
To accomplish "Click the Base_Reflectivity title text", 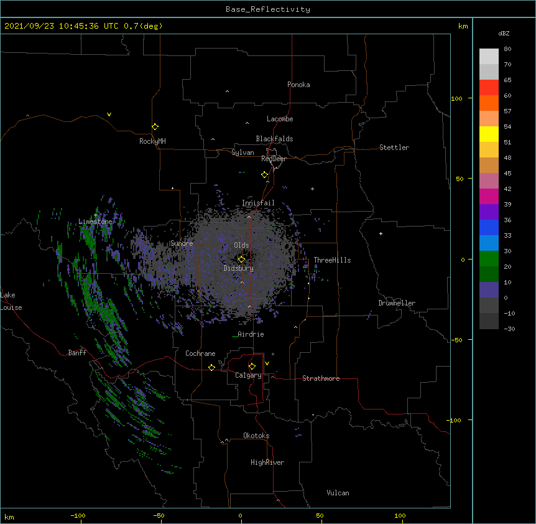I will click(x=268, y=9).
